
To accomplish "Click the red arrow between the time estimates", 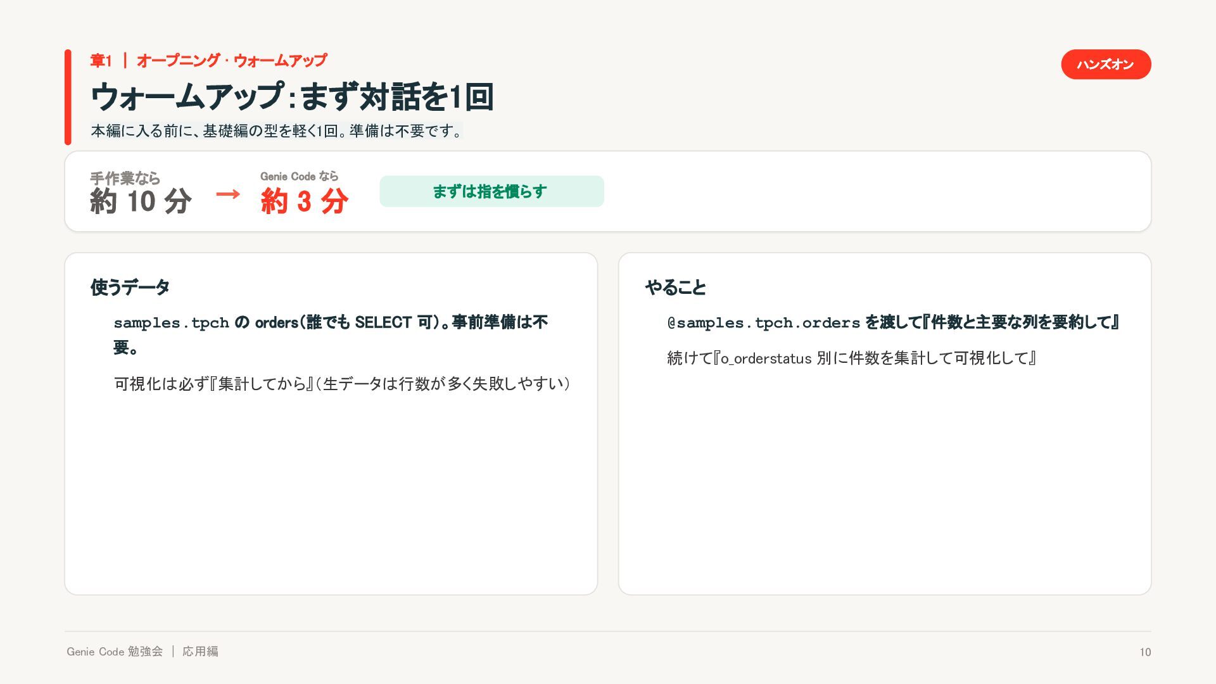I will click(x=228, y=194).
